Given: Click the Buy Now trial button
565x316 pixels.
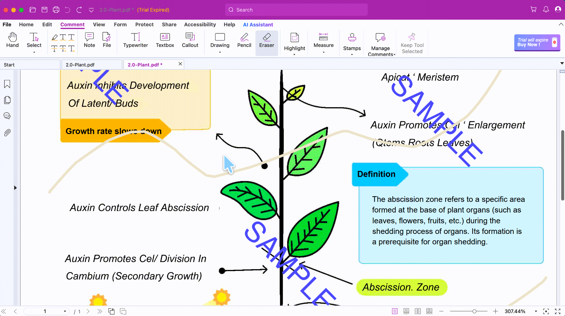Looking at the screenshot, I should 537,43.
